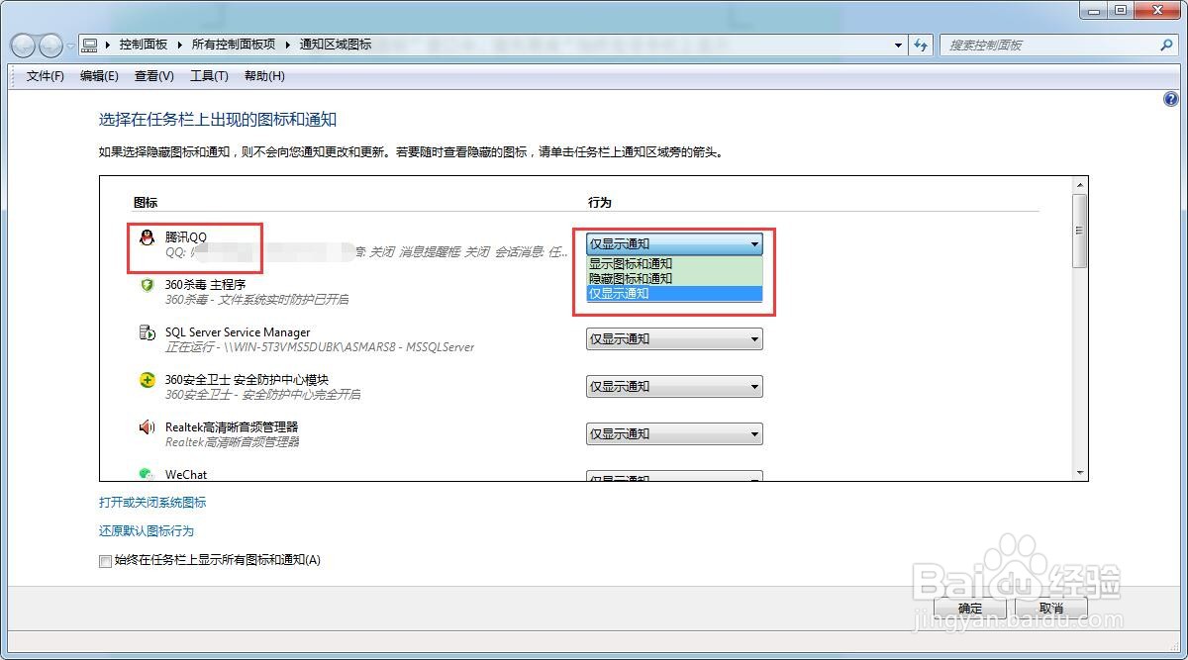The height and width of the screenshot is (660, 1188).
Task: Collapse the 腾讯QQ behavior combo box
Action: (674, 243)
